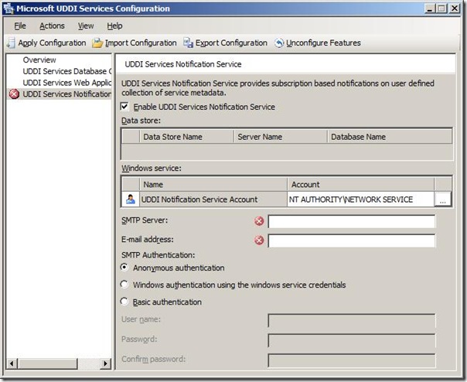The height and width of the screenshot is (382, 467).
Task: Click Apply Configuration label
Action: pyautogui.click(x=52, y=43)
